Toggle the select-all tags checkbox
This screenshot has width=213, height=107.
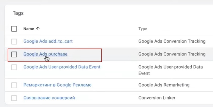tap(14, 29)
